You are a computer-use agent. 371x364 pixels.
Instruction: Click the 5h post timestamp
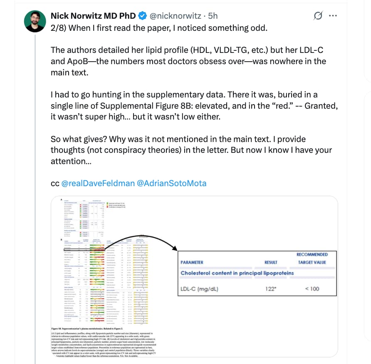(213, 16)
